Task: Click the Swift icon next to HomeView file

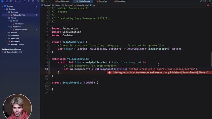Action: pos(13,24)
